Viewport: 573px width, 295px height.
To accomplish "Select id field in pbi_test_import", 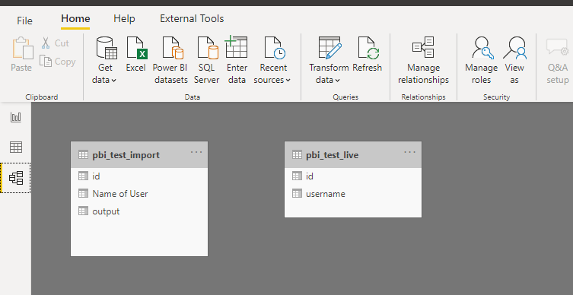I will [139, 176].
